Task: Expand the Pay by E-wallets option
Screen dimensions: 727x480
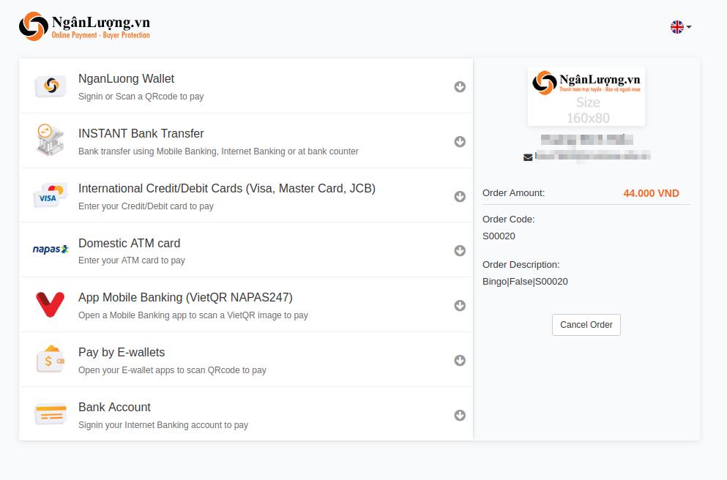Action: (460, 361)
